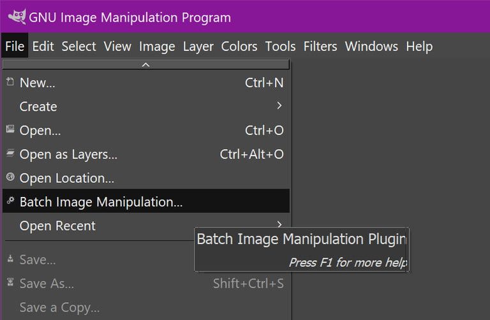Close the File menu via File

pyautogui.click(x=15, y=47)
